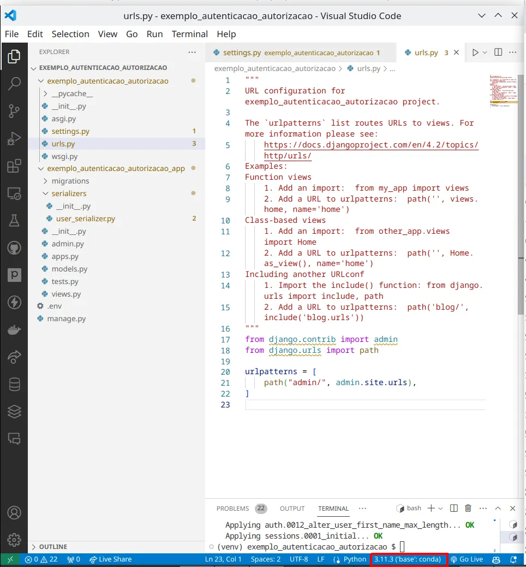Open the Database view in activity bar
The width and height of the screenshot is (526, 567).
coord(14,385)
